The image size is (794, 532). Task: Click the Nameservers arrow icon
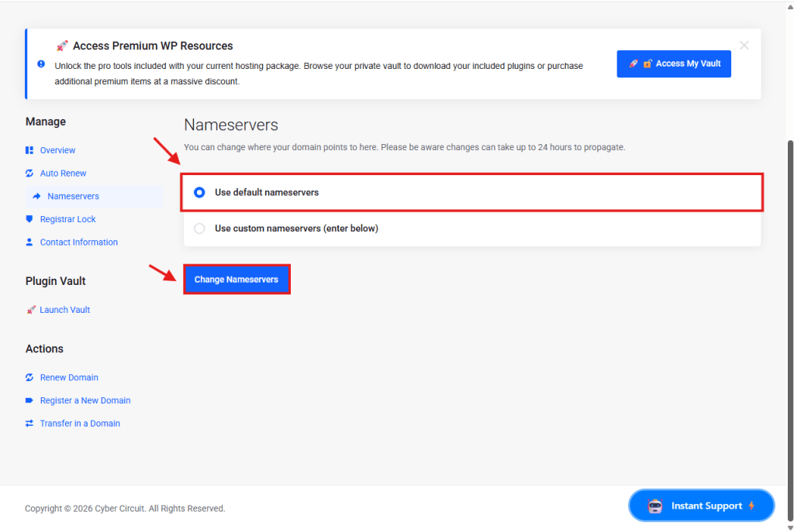[x=36, y=197]
